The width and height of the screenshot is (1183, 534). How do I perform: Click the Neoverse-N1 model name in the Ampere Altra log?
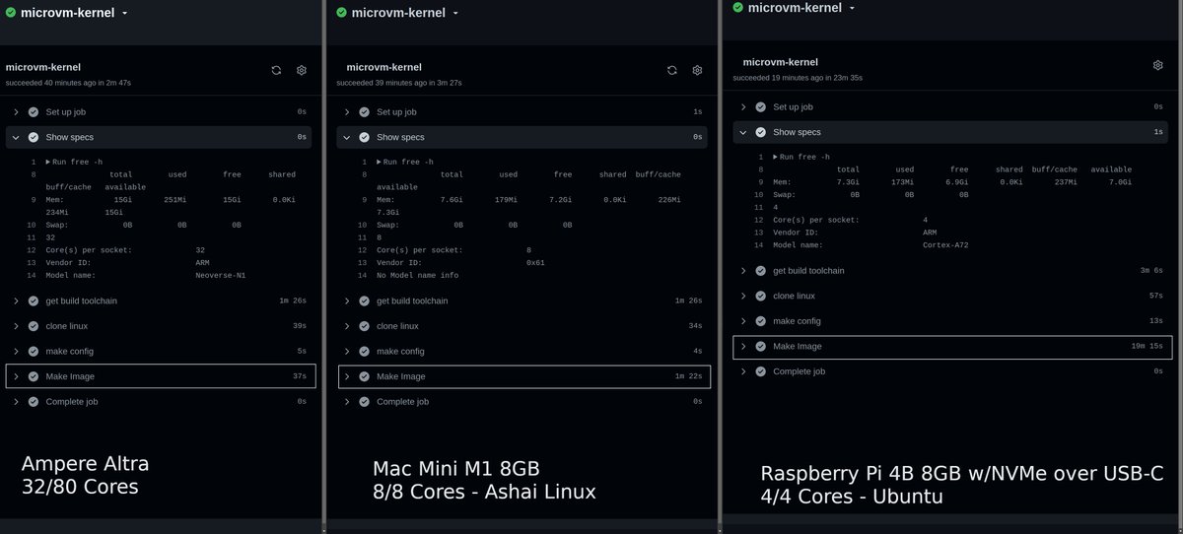click(x=221, y=276)
